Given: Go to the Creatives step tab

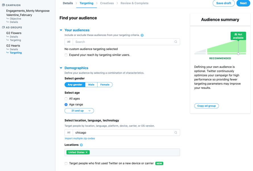Looking at the screenshot, I should point(107,3).
